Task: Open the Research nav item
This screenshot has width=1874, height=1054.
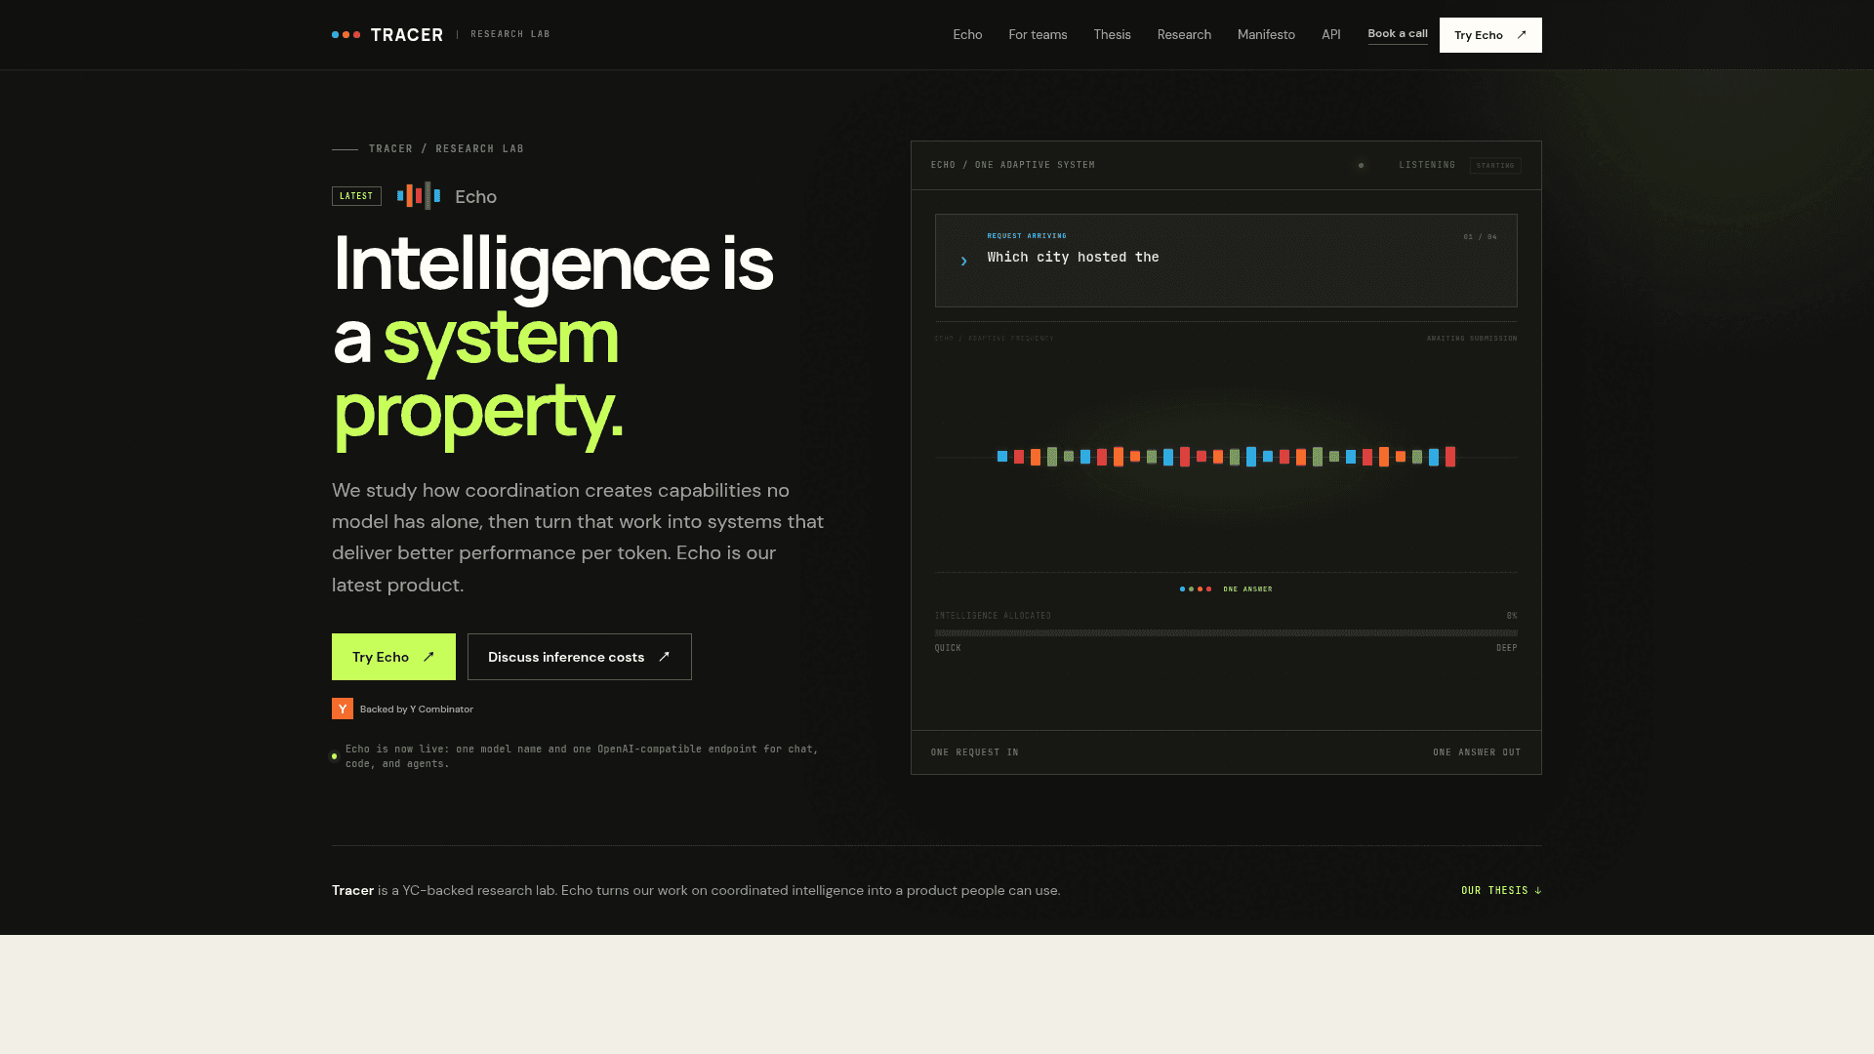Action: tap(1184, 35)
